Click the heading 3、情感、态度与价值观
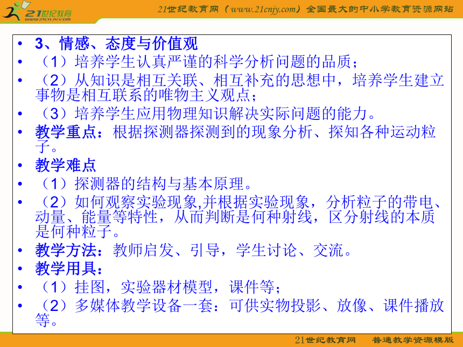 point(116,44)
